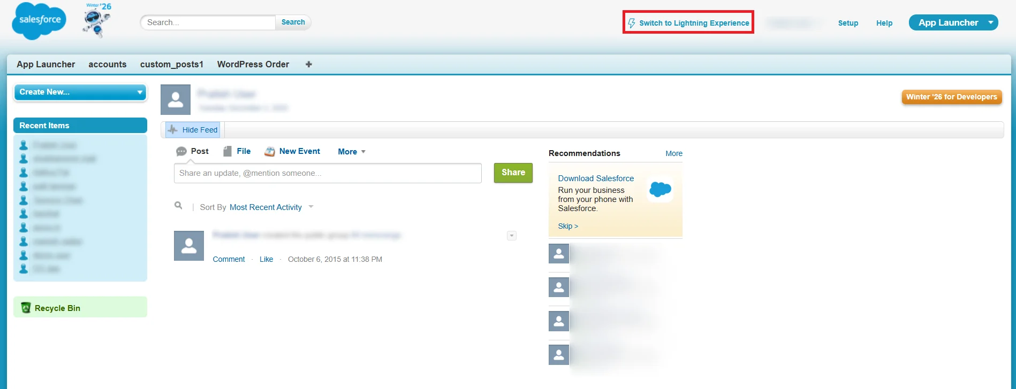The height and width of the screenshot is (389, 1016).
Task: Click the Hide Feed button
Action: 193,130
